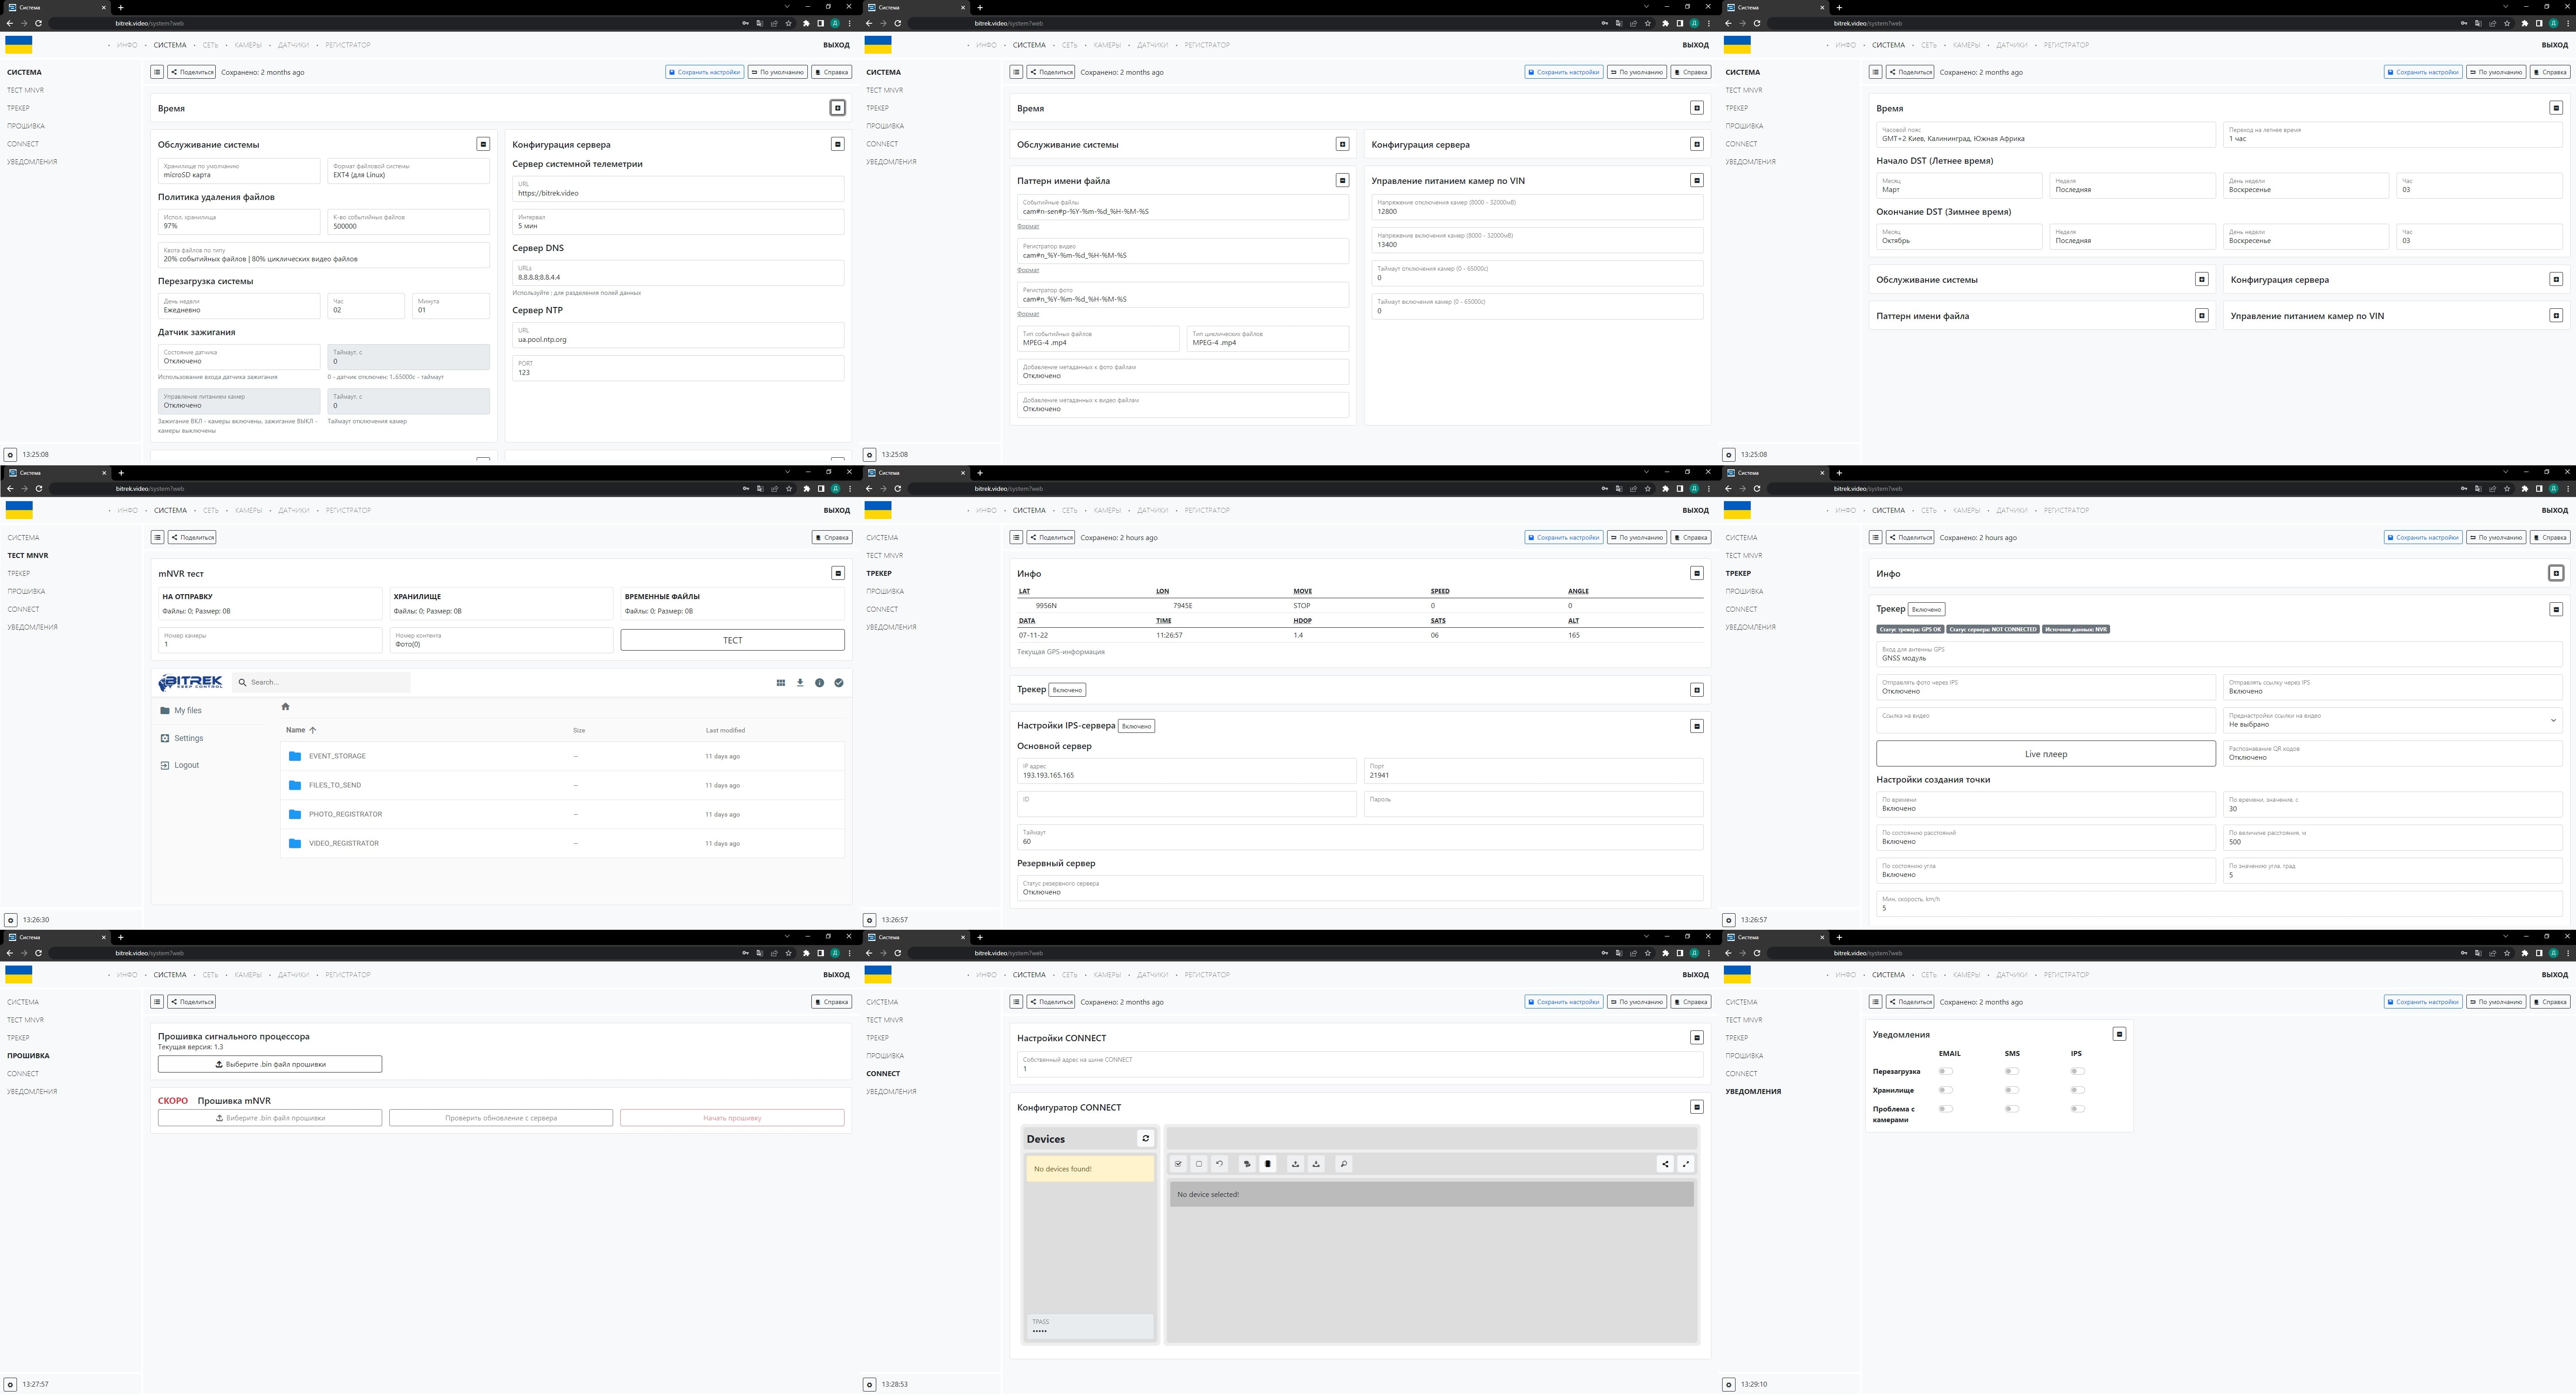Open Settings in file browser sidebar

188,738
